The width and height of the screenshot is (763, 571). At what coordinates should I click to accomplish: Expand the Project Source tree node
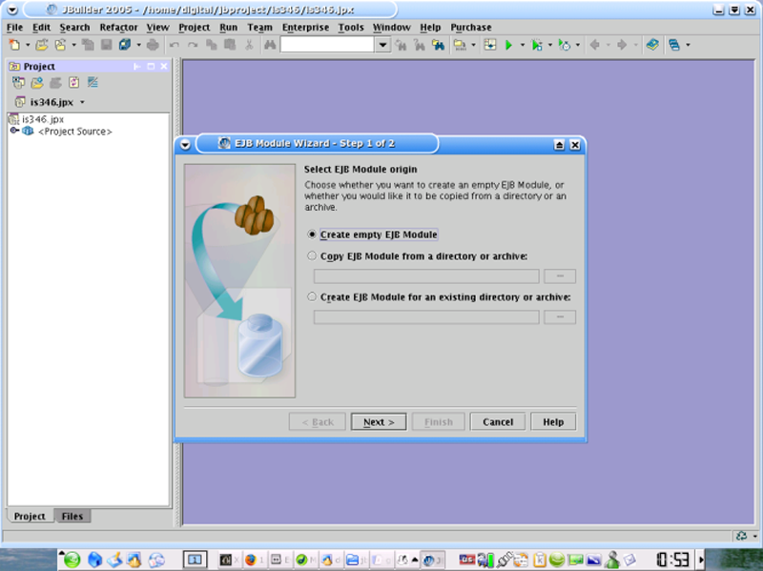(14, 132)
